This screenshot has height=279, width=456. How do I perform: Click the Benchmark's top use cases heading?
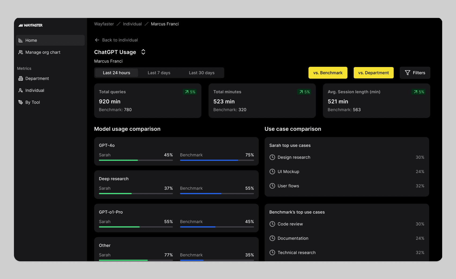click(x=297, y=212)
